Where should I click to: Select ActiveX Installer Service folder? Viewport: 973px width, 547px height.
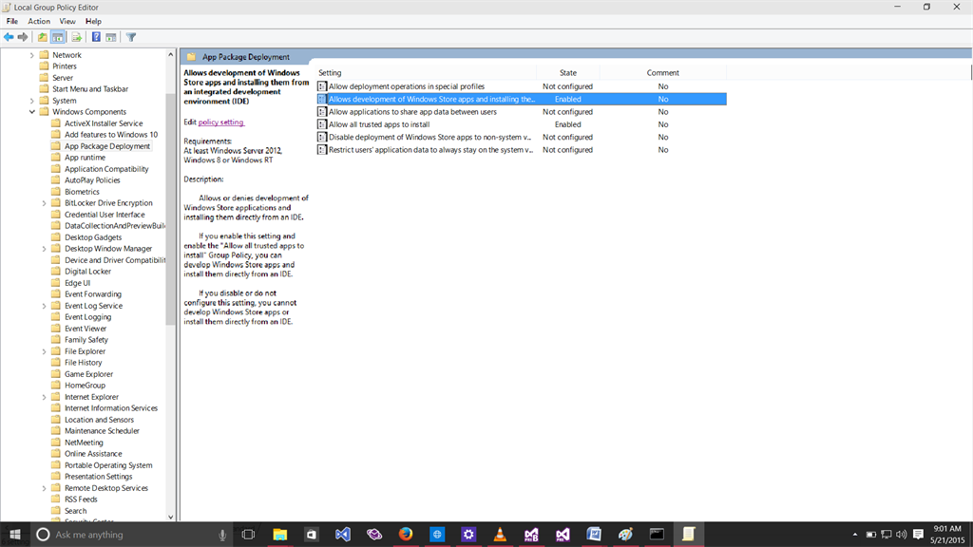pyautogui.click(x=103, y=123)
